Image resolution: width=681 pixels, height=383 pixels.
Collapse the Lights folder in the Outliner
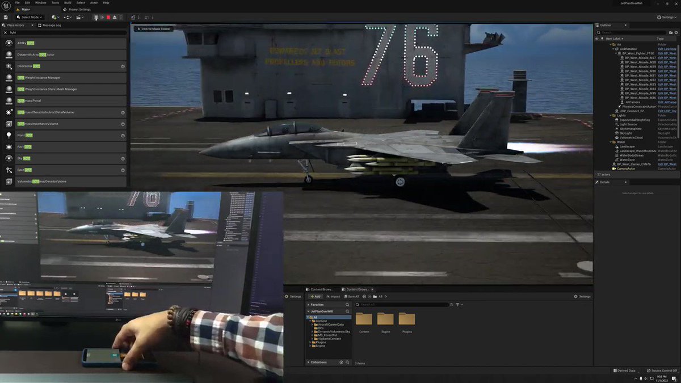tap(611, 115)
